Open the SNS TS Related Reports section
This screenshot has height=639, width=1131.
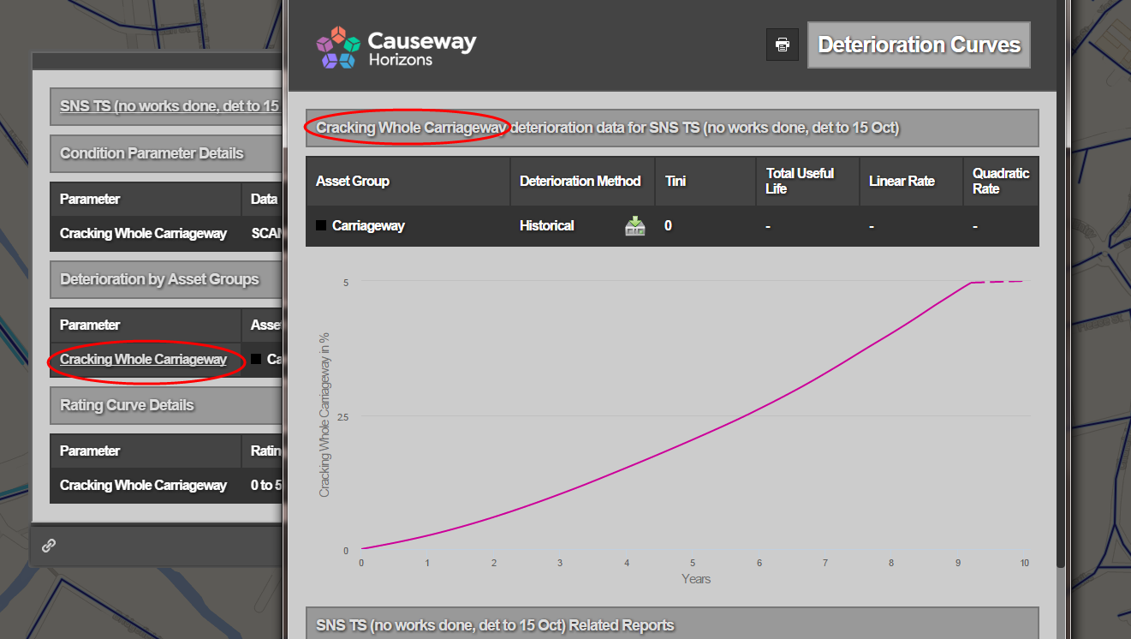[x=495, y=625]
